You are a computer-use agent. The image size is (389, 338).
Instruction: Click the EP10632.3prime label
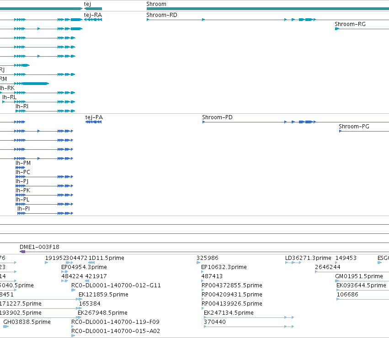pos(224,267)
